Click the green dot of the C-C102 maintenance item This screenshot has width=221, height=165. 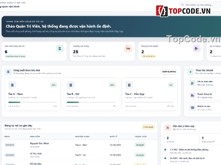click(165, 150)
